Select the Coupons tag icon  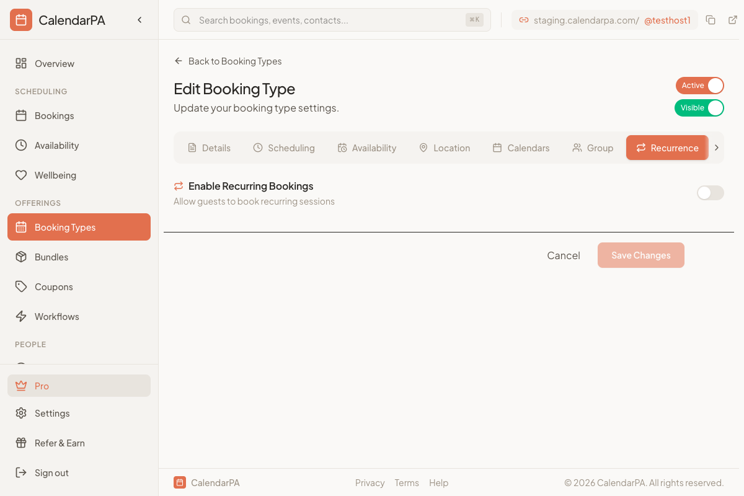[20, 286]
